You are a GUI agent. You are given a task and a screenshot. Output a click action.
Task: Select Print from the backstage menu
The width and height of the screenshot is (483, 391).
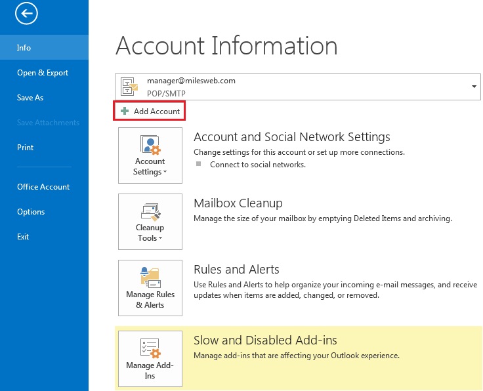[x=25, y=148]
